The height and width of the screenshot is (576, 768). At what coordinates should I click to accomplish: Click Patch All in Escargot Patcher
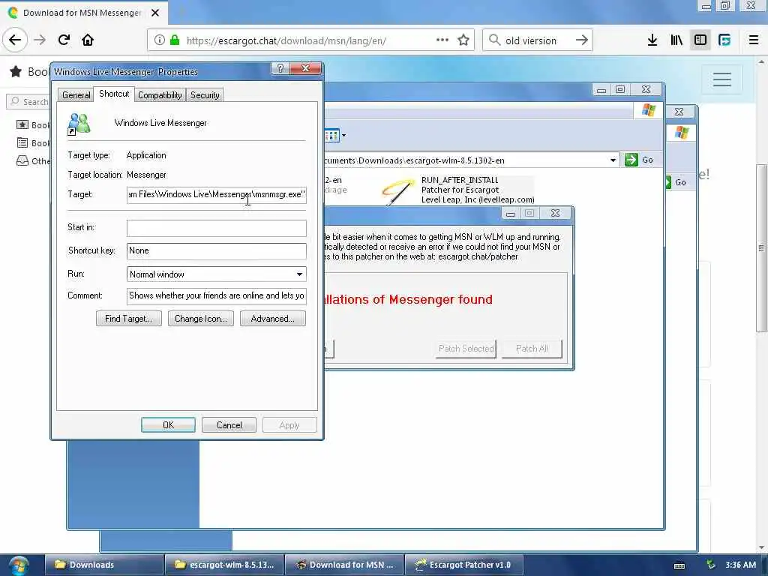[532, 349]
